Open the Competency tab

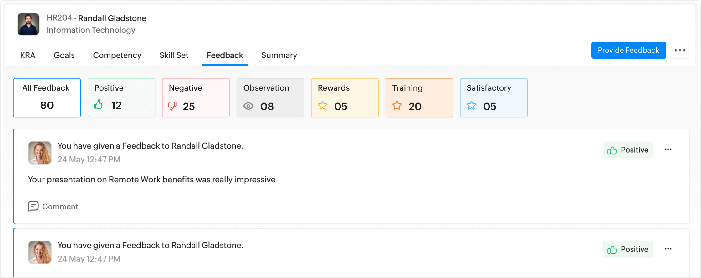click(x=117, y=55)
